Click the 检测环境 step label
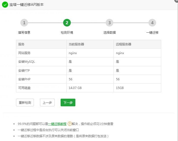 pos(67,33)
